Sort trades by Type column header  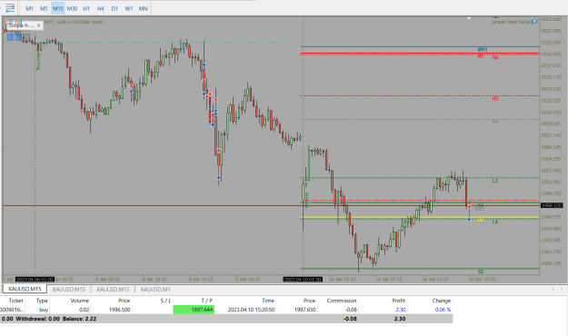42,301
